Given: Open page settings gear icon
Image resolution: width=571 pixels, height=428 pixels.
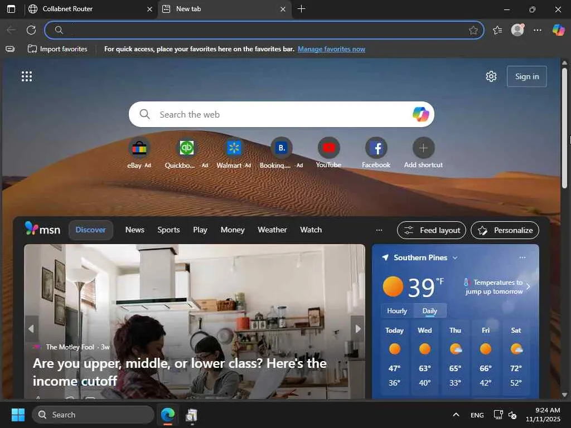Looking at the screenshot, I should click(491, 76).
